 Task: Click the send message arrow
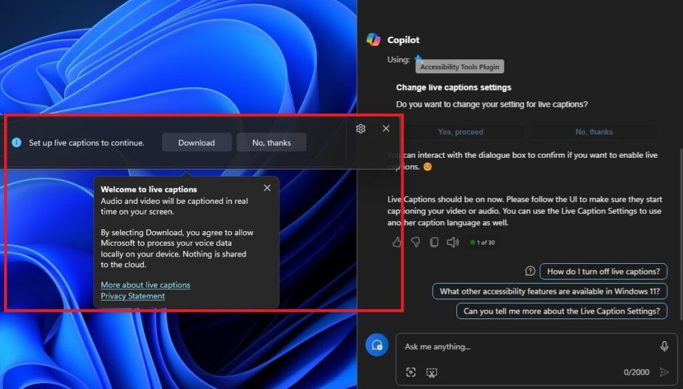664,372
